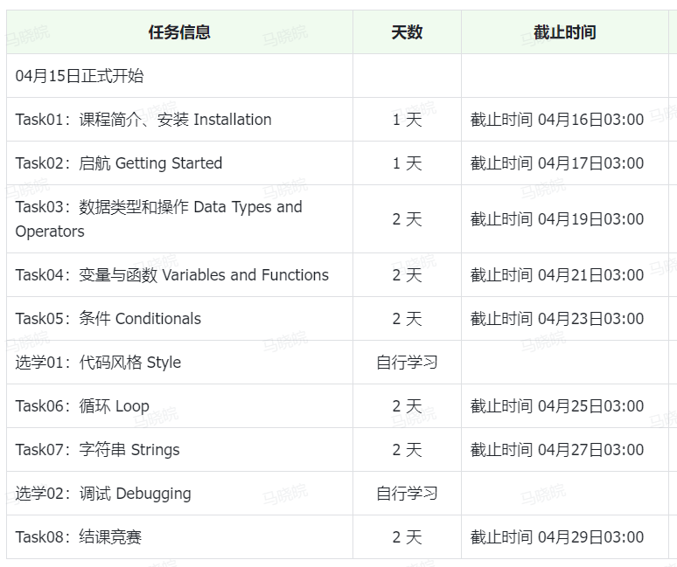Select the 天数 column header

pos(407,32)
